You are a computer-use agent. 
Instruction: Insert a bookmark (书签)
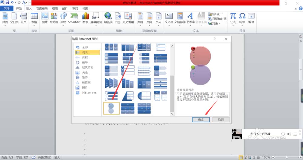[118, 18]
